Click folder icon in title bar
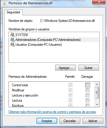 click(4, 3)
